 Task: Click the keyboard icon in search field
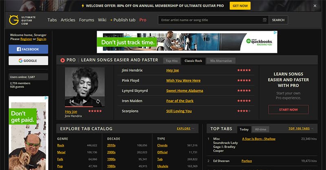(x=264, y=20)
